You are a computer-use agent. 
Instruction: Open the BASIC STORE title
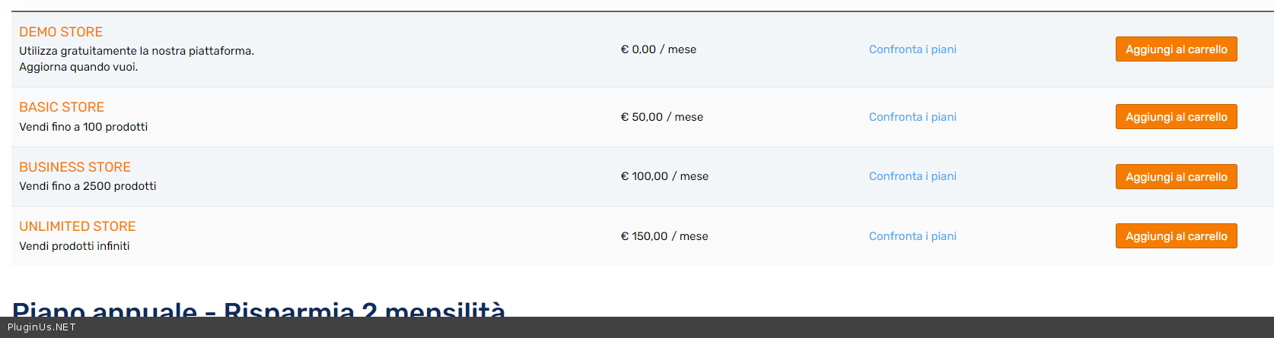click(x=62, y=107)
